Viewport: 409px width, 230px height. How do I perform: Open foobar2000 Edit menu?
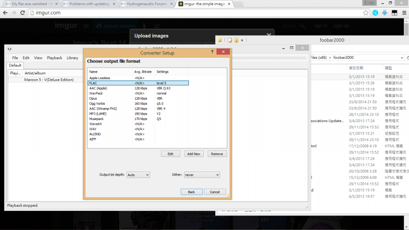click(26, 58)
